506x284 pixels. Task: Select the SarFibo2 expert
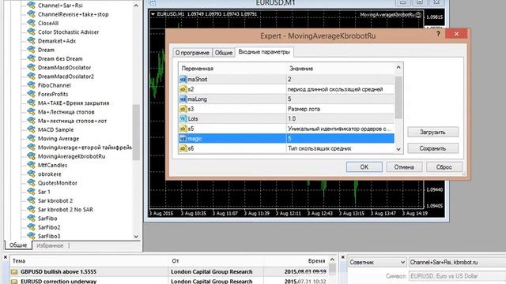49,227
